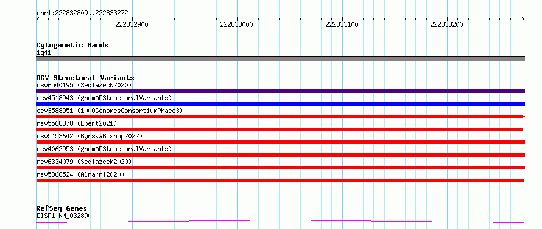Viewport: 542px width, 229px height.
Task: Open variant esv3588951 (1000GenomesConsortiumPhase3) label
Action: tap(110, 111)
